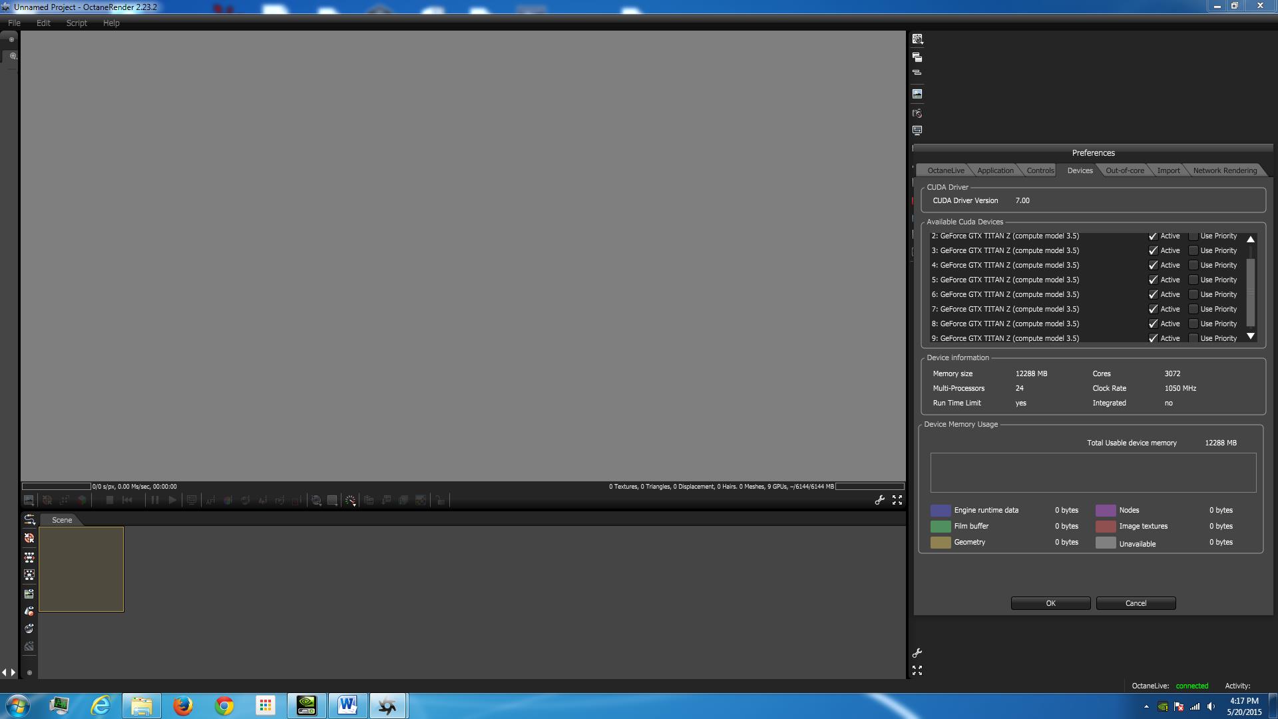Click OK in Preferences
This screenshot has width=1278, height=719.
[x=1050, y=603]
